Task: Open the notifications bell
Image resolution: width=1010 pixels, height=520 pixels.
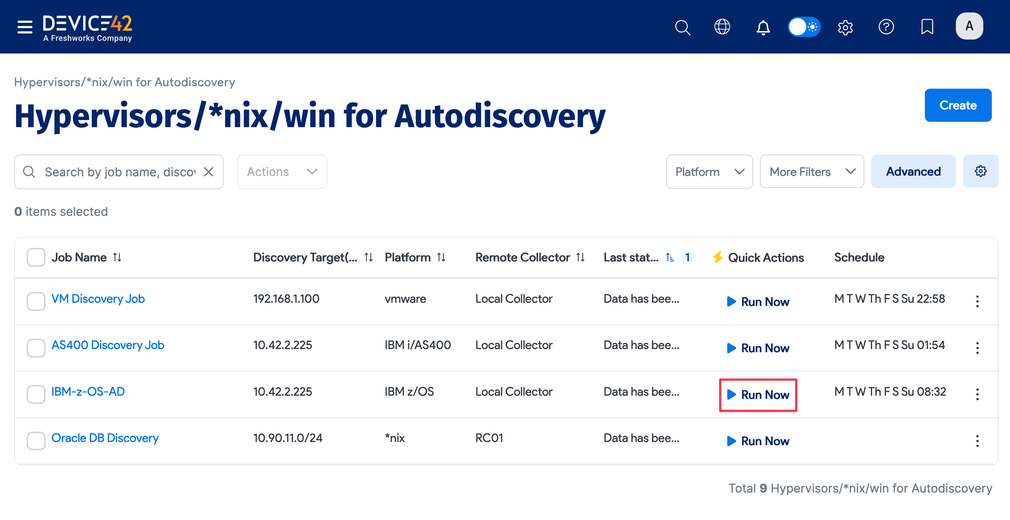Action: [762, 27]
